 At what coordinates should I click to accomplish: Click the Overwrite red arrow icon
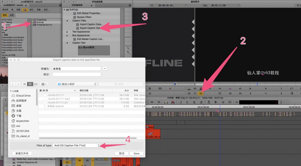coord(200,89)
